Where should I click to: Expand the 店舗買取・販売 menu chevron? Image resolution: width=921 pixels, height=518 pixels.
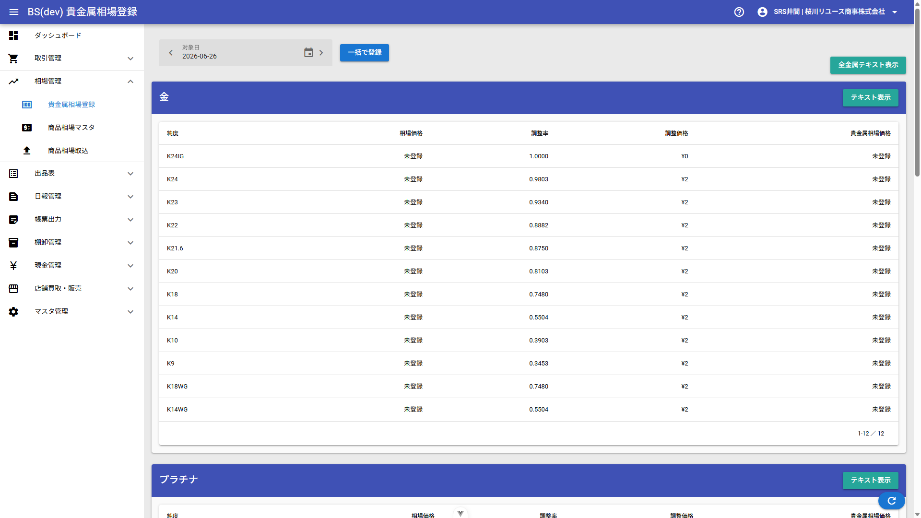pos(130,289)
